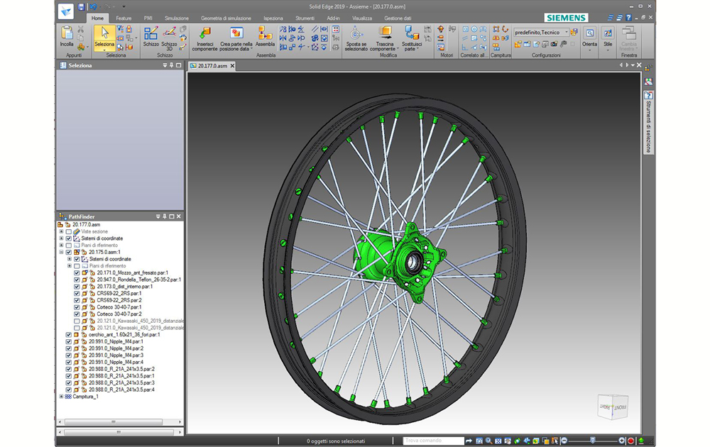Screen dimensions: 710x447
Task: Hide the 20.175.0.asm:1 subassembly
Action: 69,253
